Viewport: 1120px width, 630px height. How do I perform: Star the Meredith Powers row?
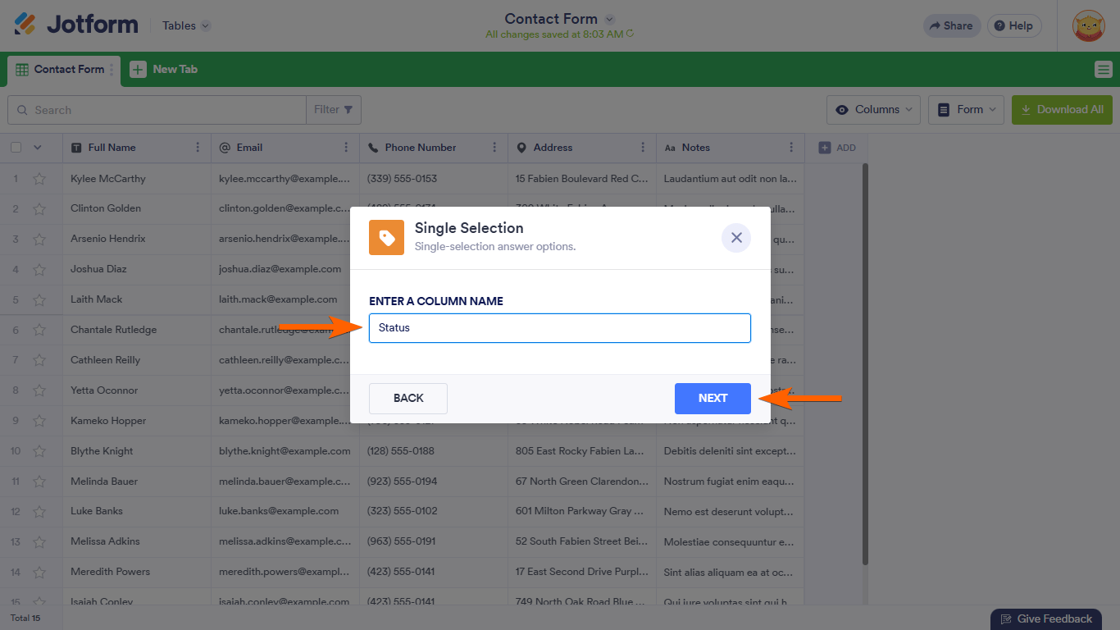point(39,573)
